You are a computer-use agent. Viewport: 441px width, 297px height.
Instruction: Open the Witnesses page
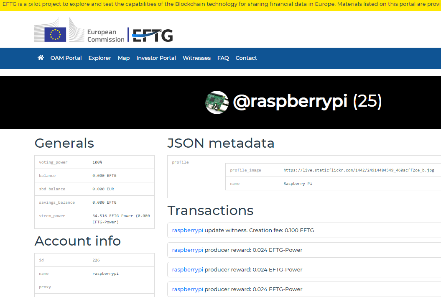(196, 58)
